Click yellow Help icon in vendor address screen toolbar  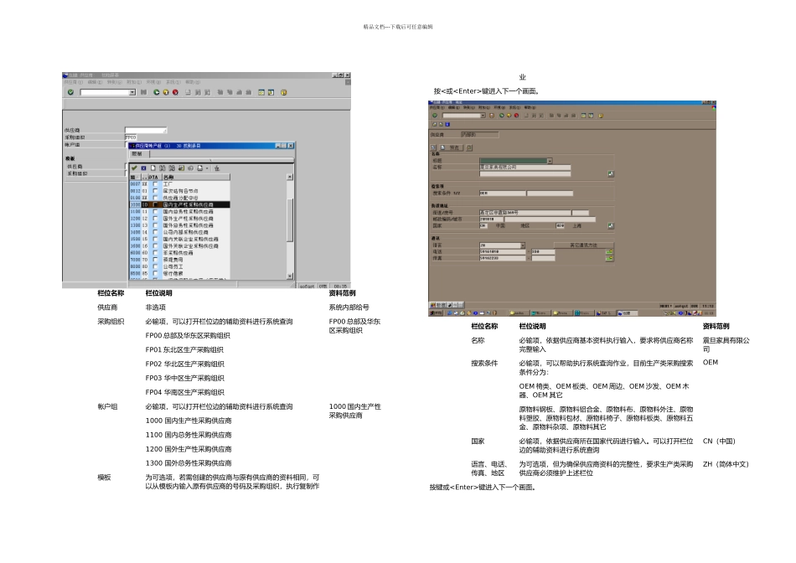coord(601,116)
